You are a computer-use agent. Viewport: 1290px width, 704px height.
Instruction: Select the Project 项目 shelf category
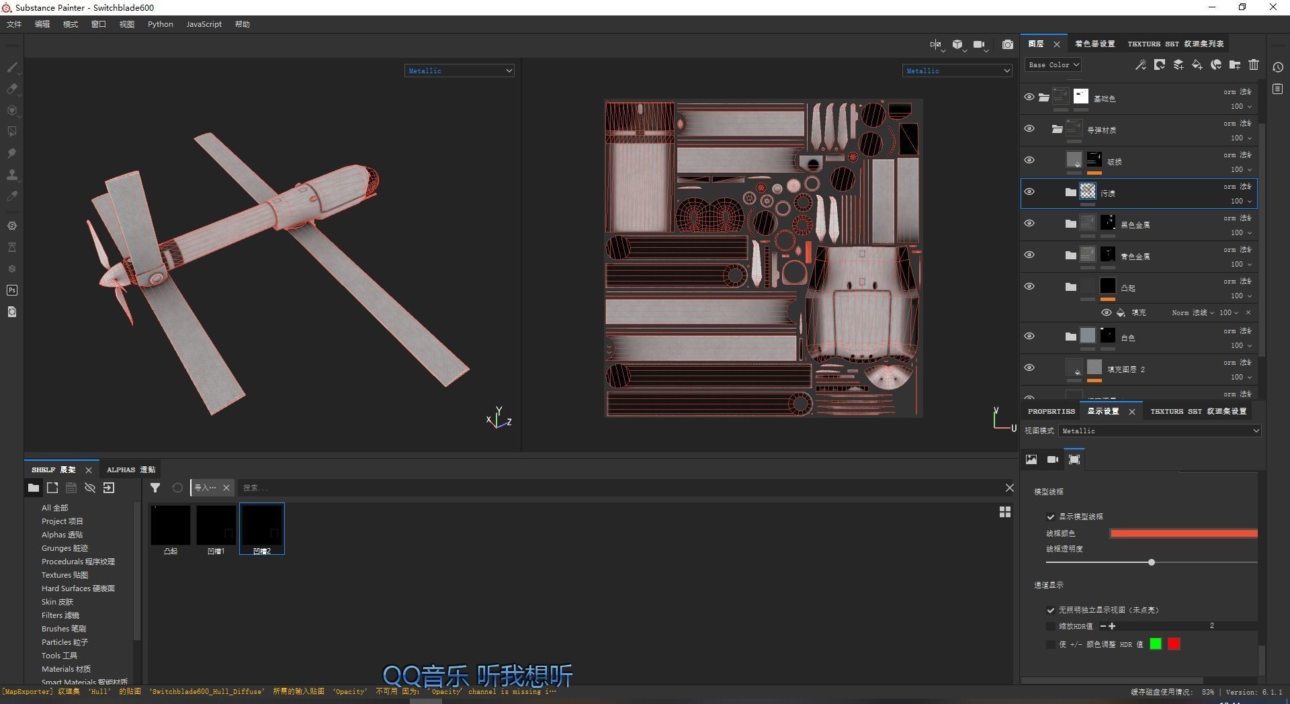(x=62, y=521)
